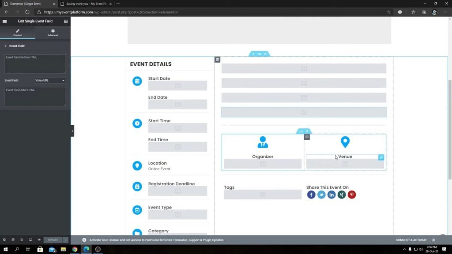Collapse the Elementor side panel
The image size is (452, 254).
[x=72, y=131]
